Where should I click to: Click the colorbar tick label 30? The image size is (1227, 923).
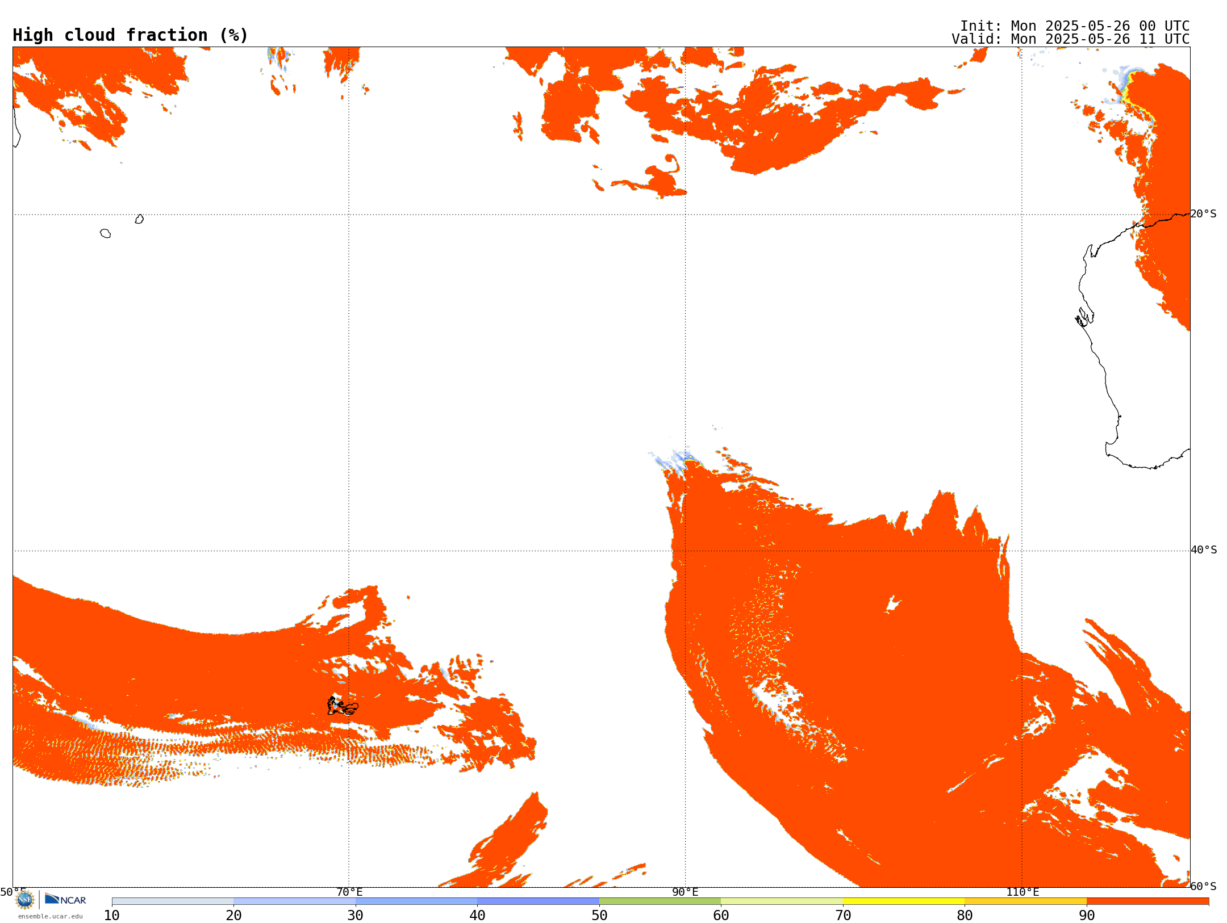click(356, 916)
